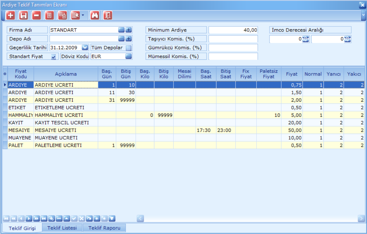Screen dimensions: 367x234
Task: Click the navigator cancel X button
Action: (82, 219)
